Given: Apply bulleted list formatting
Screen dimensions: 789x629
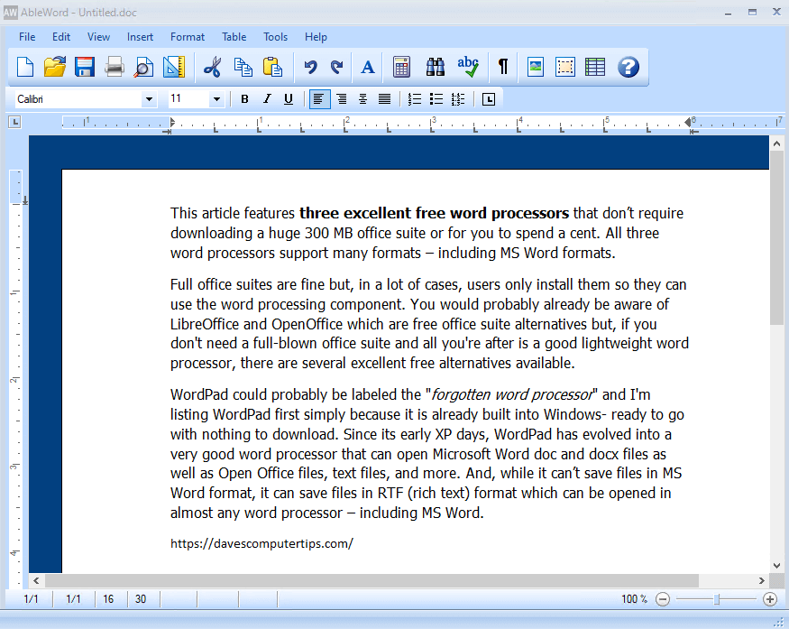Looking at the screenshot, I should (x=436, y=99).
